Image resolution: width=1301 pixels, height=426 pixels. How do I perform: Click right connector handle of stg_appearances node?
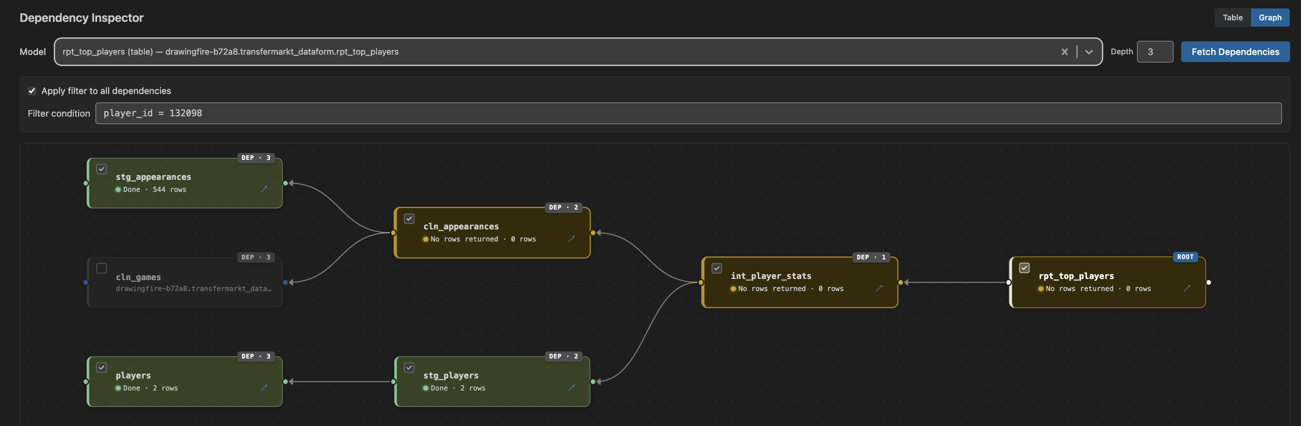[x=285, y=183]
